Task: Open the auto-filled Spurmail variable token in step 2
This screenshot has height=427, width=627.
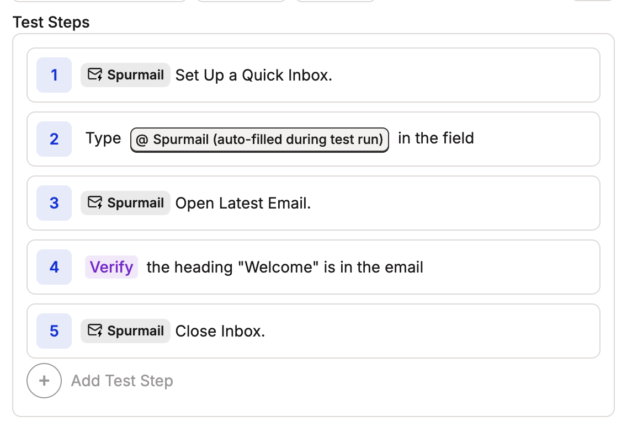Action: 259,140
